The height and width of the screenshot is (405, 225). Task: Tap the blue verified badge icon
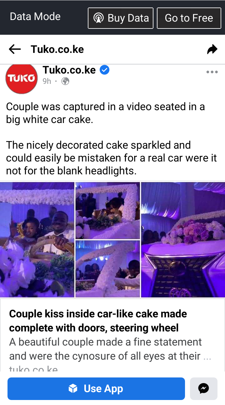coord(104,70)
